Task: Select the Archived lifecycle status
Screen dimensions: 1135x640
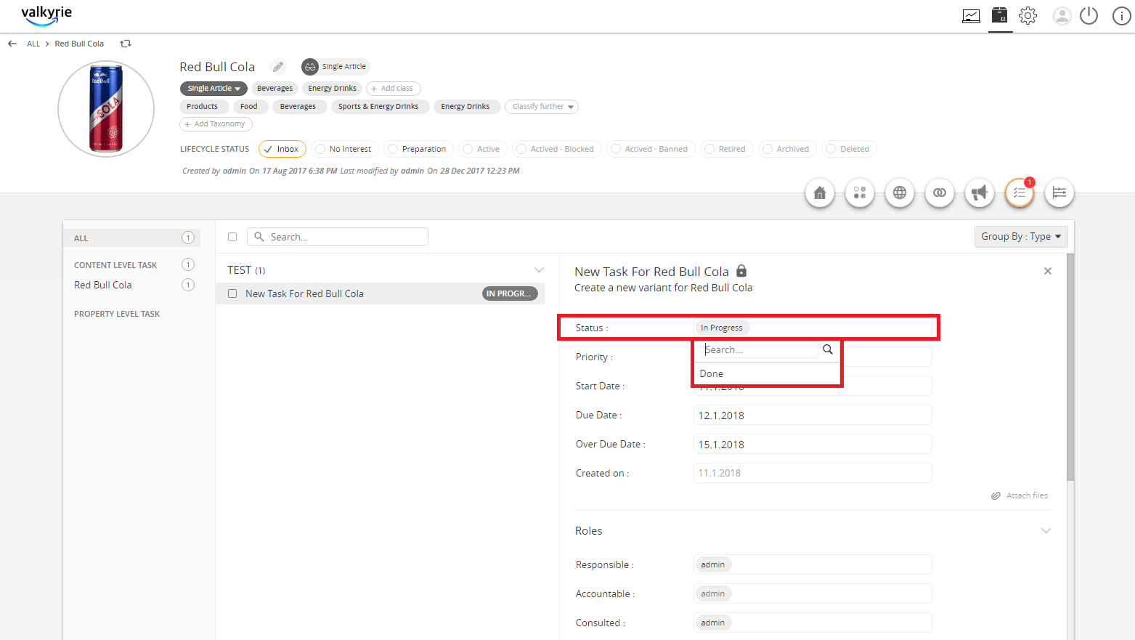Action: pyautogui.click(x=787, y=149)
